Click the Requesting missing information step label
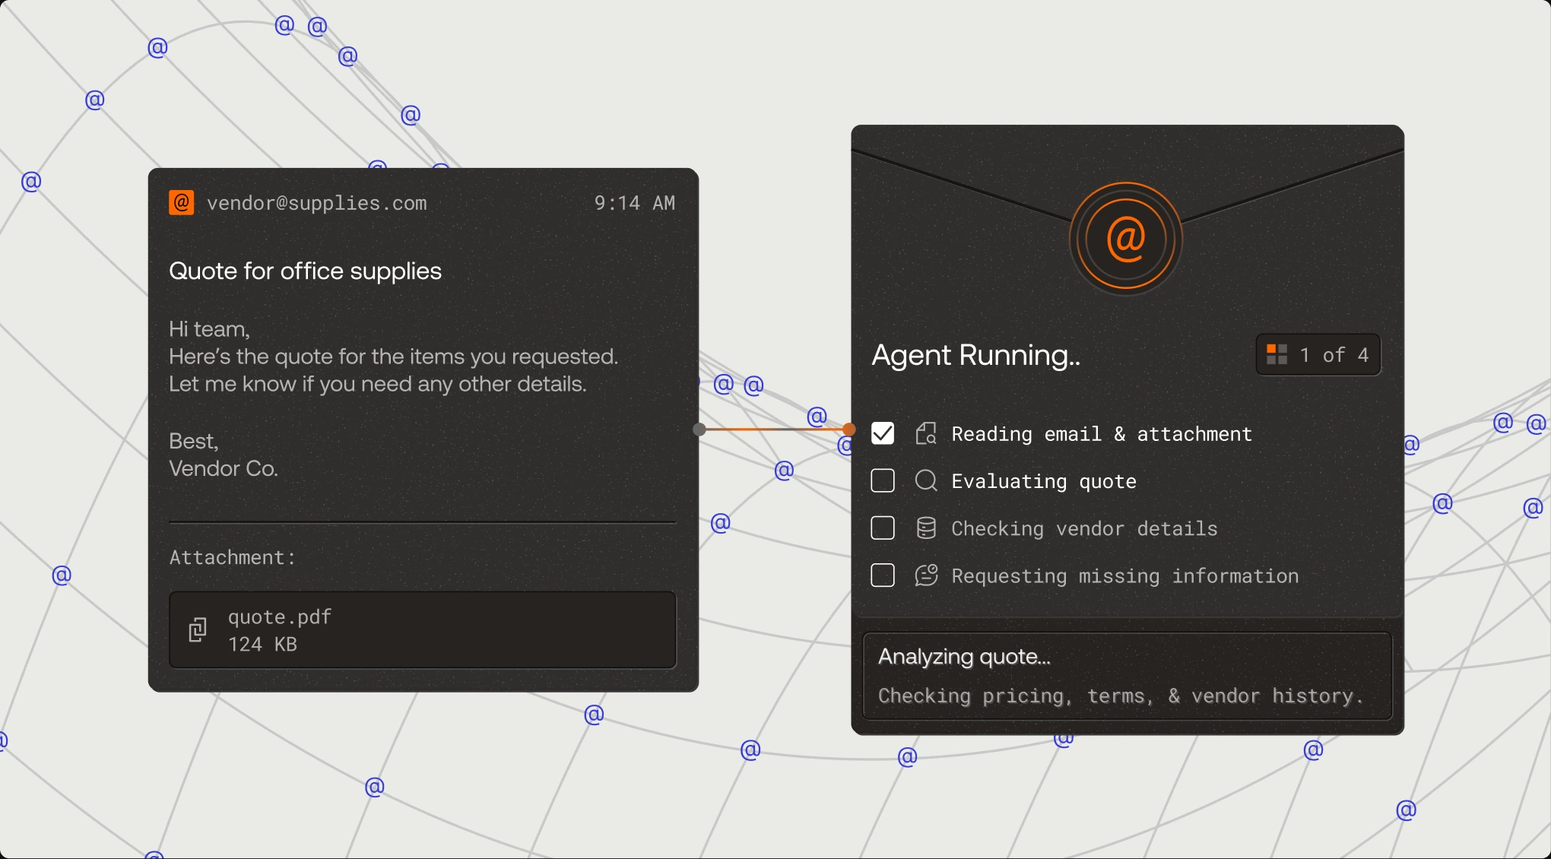Image resolution: width=1551 pixels, height=859 pixels. (1125, 576)
